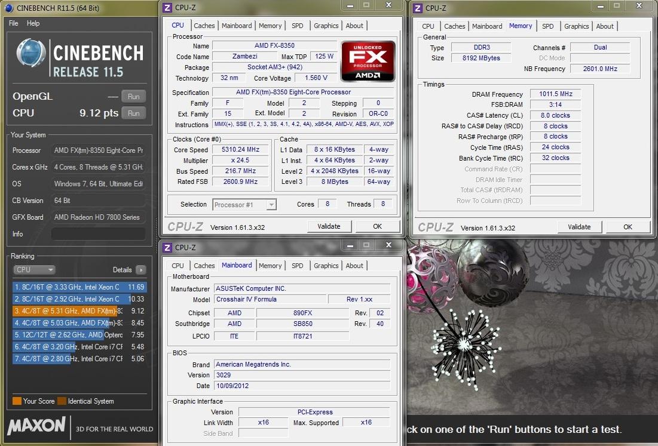Open the CPU ranking dropdown in Cinebench
658x446 pixels.
pyautogui.click(x=34, y=270)
